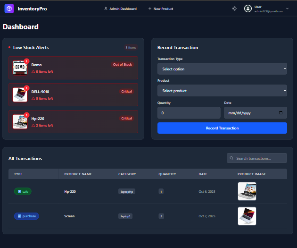Click the Dashboard page heading
This screenshot has width=297, height=248.
(21, 27)
